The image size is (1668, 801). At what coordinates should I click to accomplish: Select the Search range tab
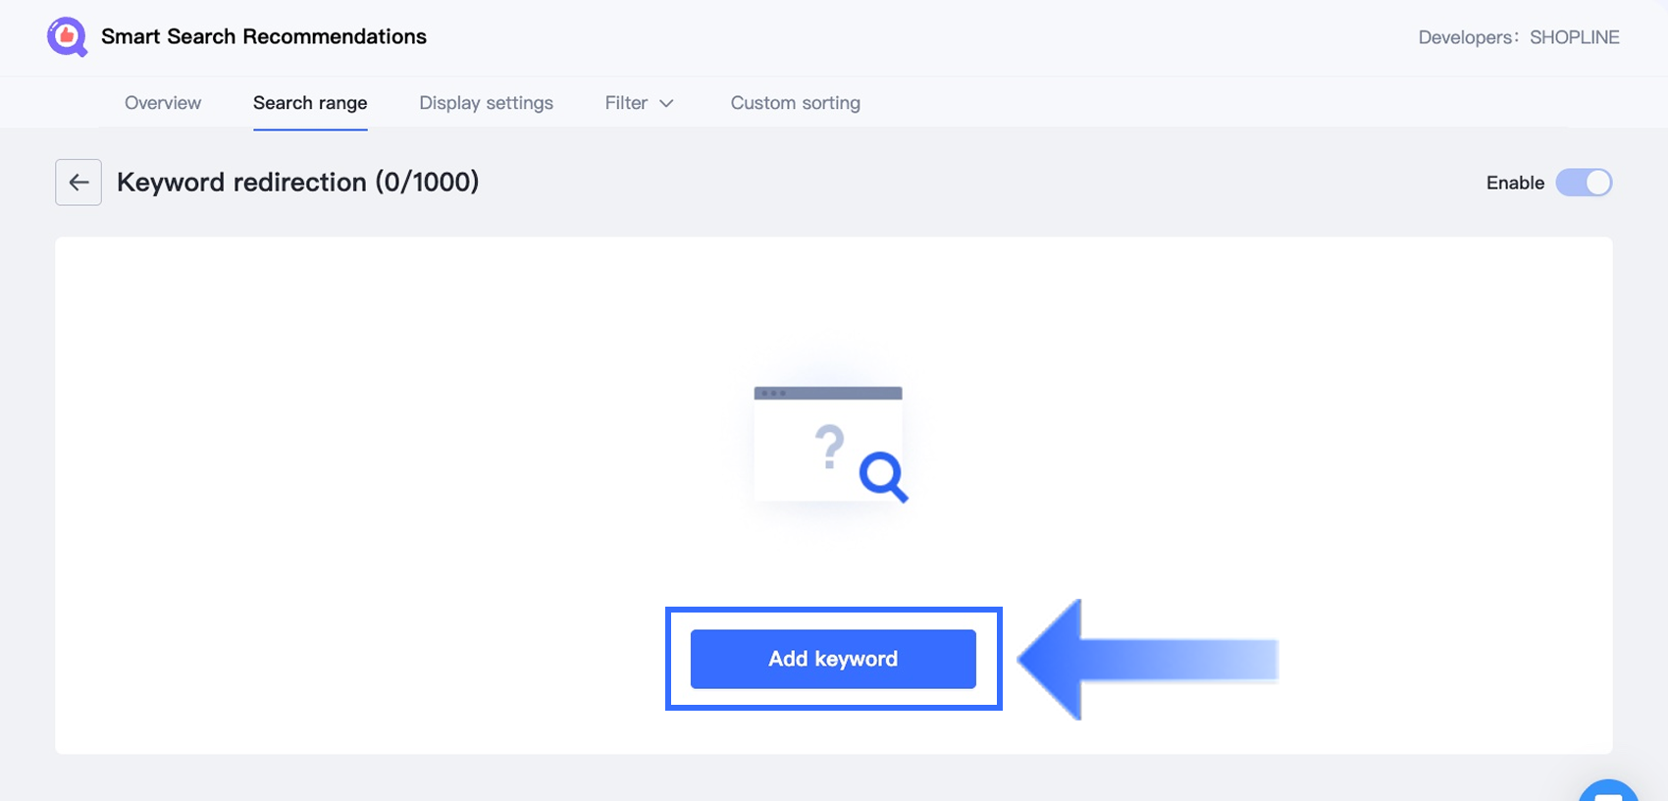(310, 103)
